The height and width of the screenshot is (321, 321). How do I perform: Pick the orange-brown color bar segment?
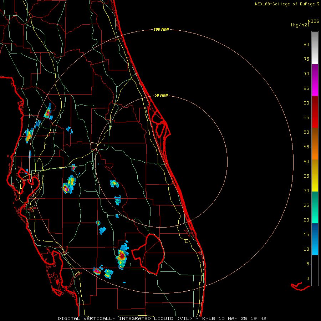pos(315,144)
